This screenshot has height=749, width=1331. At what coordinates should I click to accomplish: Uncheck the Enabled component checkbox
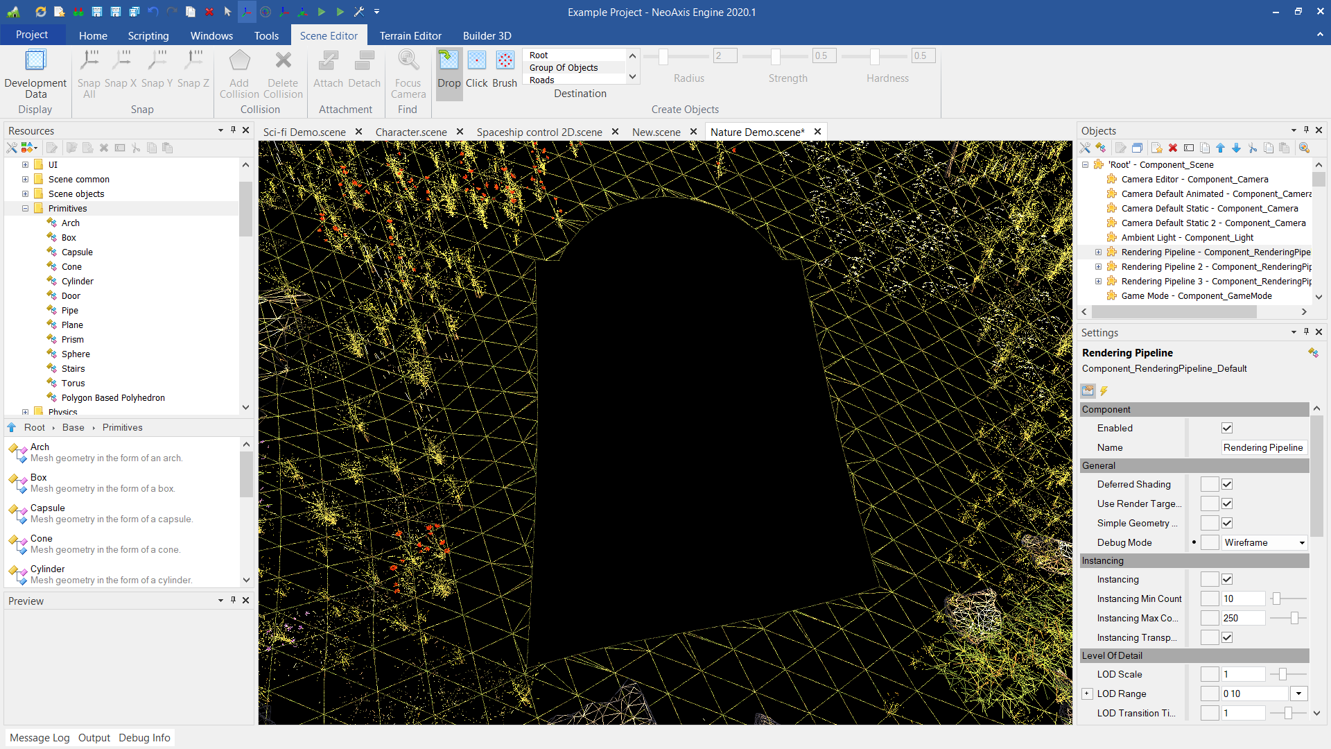[x=1227, y=428]
